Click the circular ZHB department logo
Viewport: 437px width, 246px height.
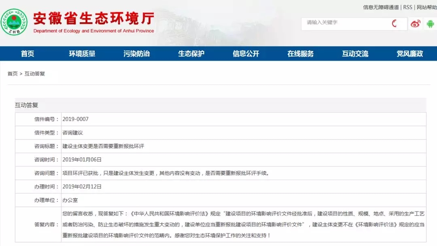[14, 22]
